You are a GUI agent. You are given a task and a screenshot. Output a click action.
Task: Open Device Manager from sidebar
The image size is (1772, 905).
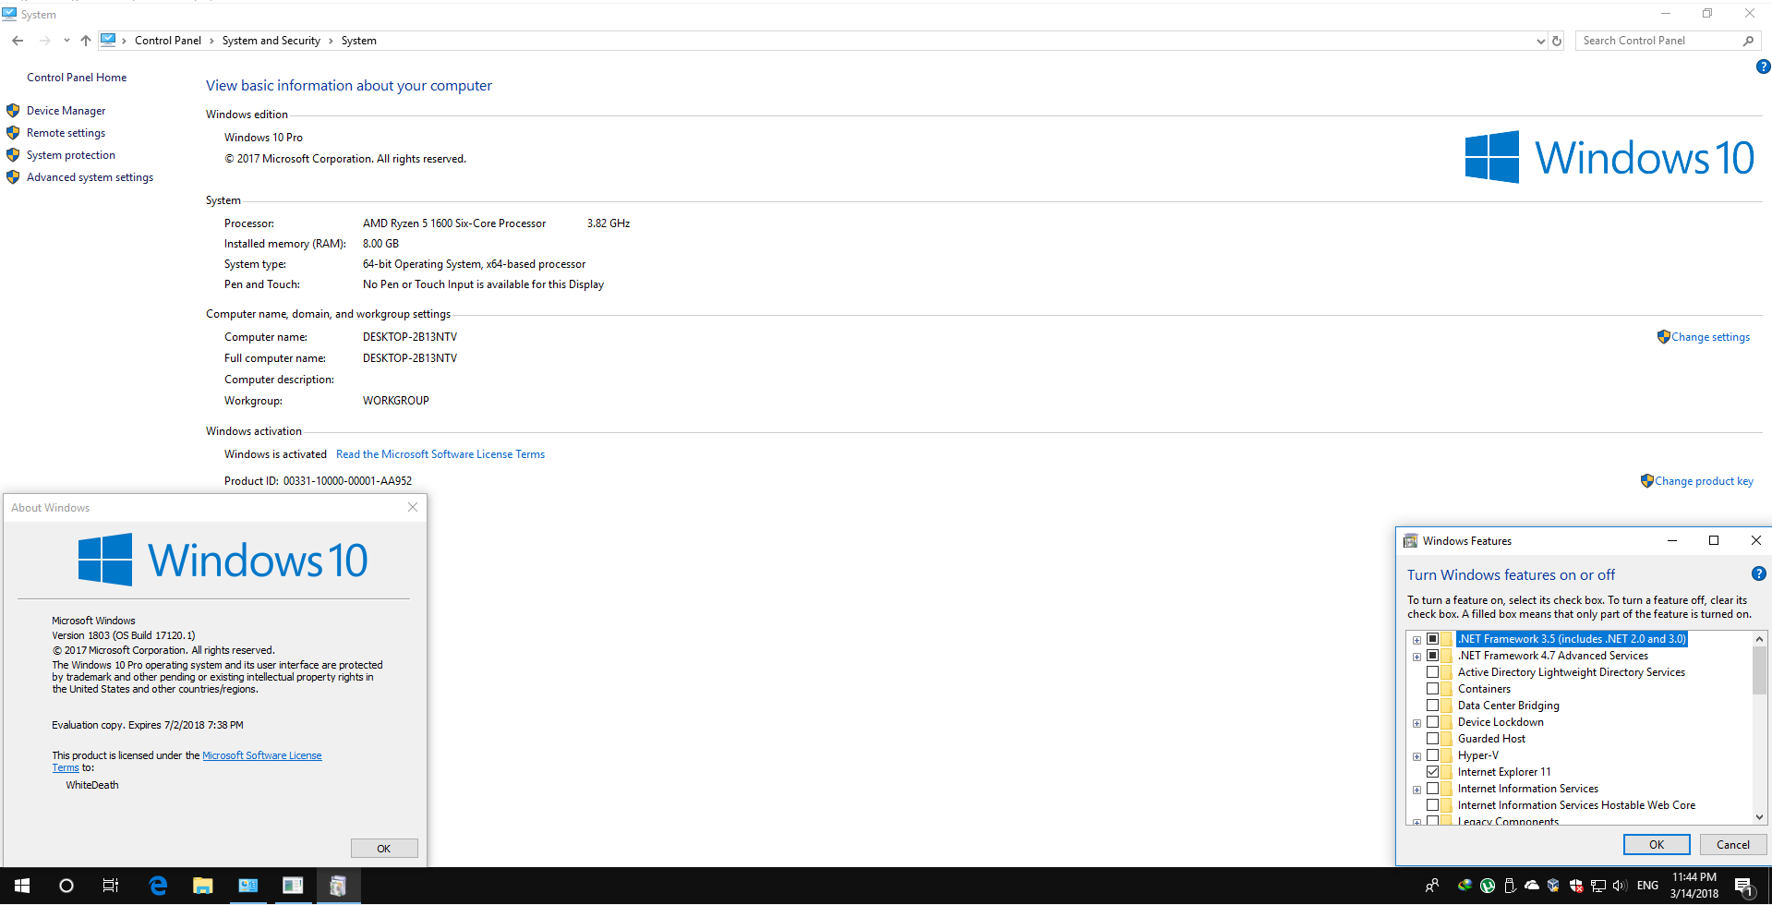(66, 111)
